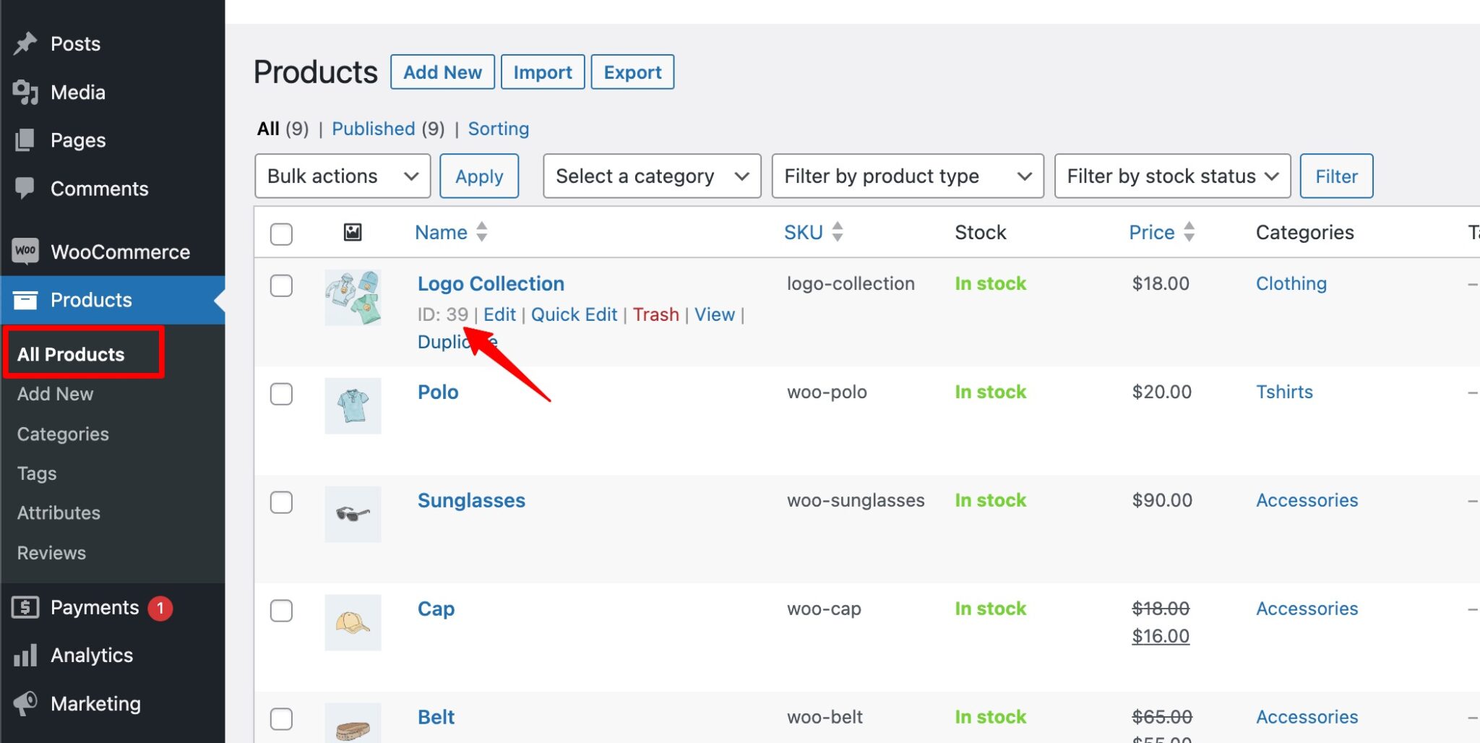Toggle the select-all products checkbox
This screenshot has height=743, width=1480.
281,233
